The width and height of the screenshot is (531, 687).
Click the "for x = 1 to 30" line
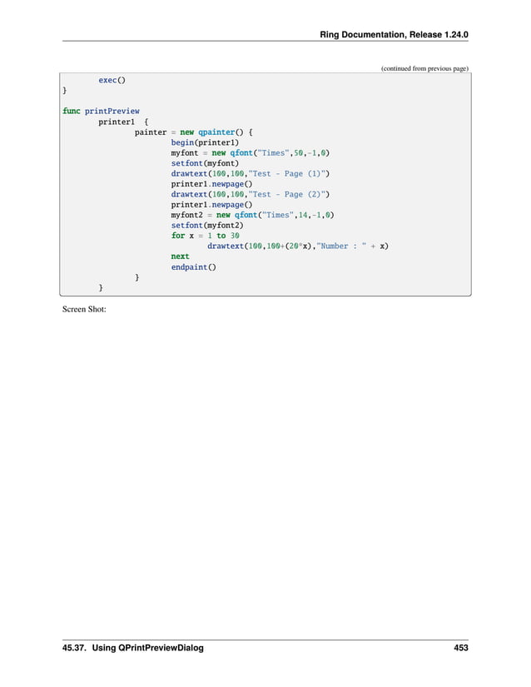pos(206,236)
